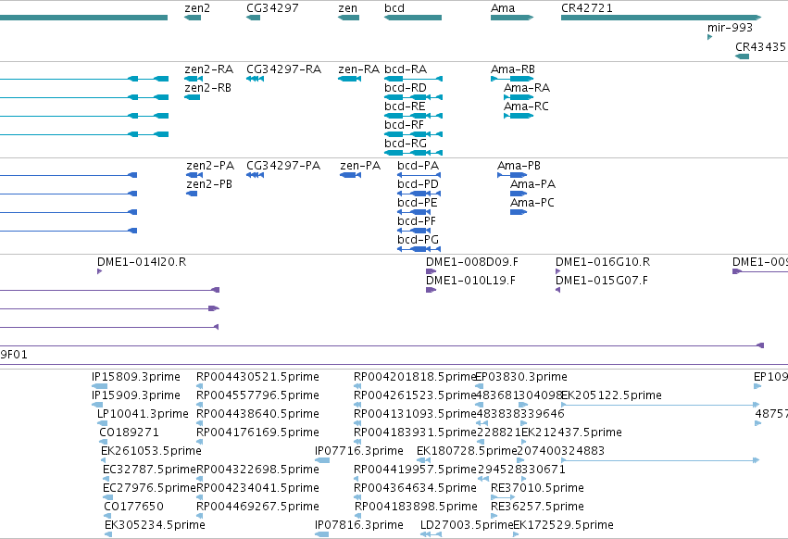Select the zen-PA protein feature
The width and height of the screenshot is (788, 539).
(x=351, y=175)
